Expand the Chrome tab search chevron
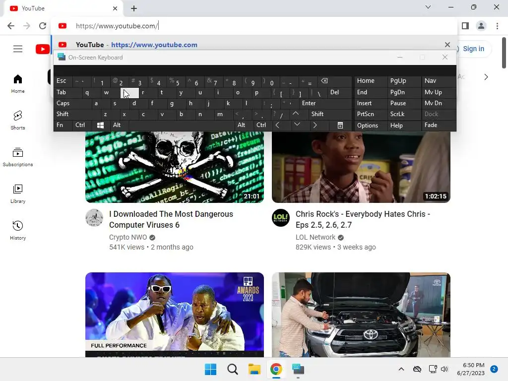This screenshot has width=508, height=381. coord(428,7)
